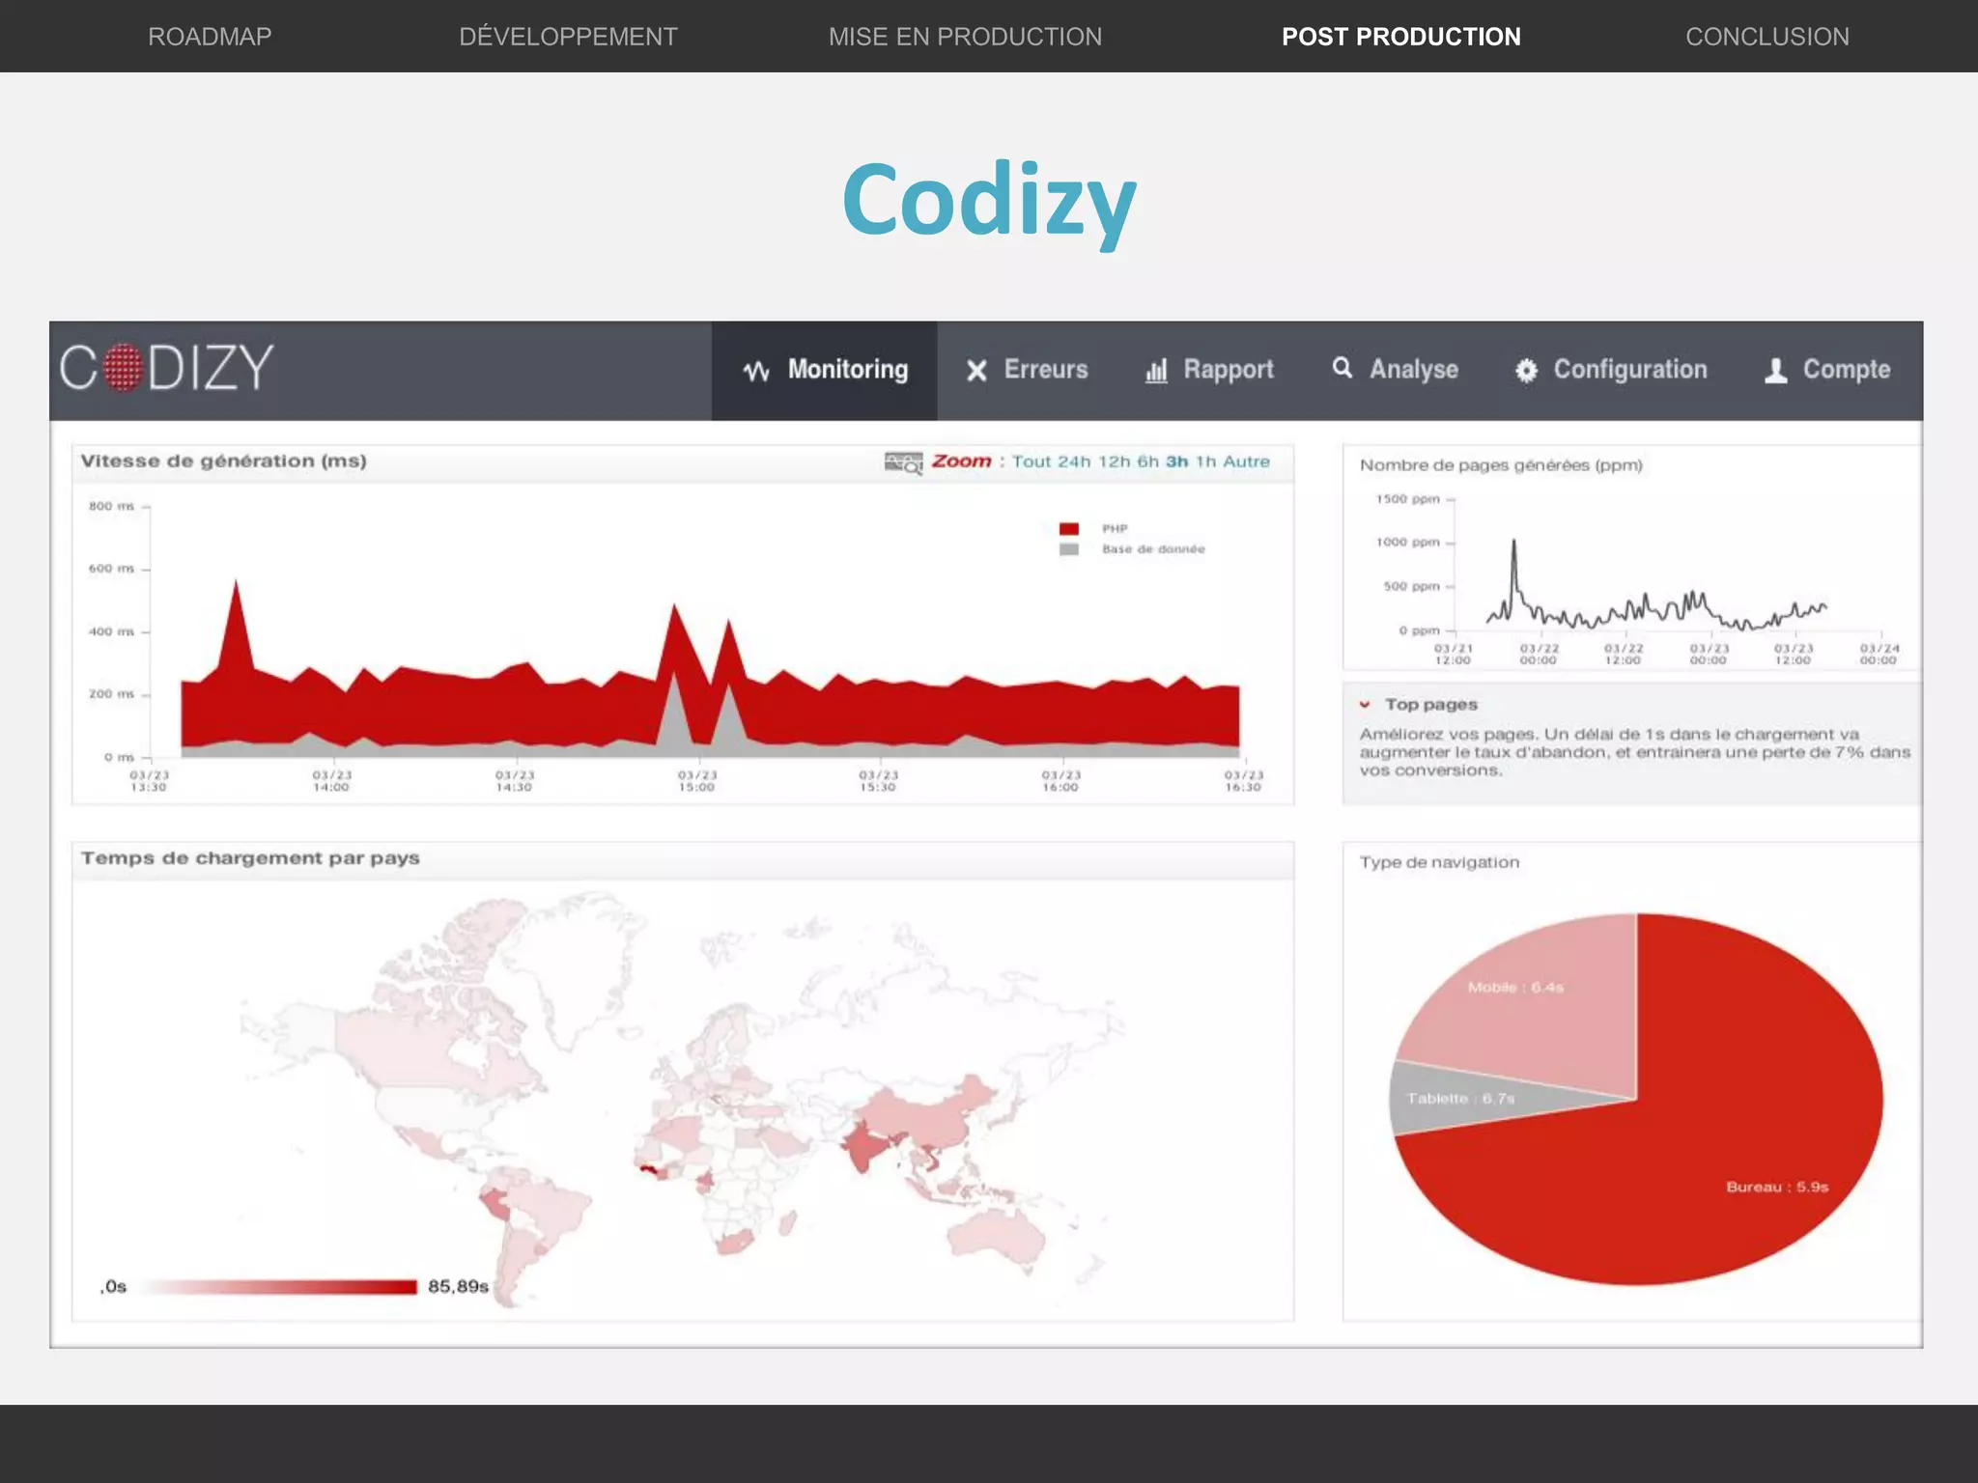Click the PHP legend label
Viewport: 1978px width, 1483px height.
click(x=1115, y=529)
